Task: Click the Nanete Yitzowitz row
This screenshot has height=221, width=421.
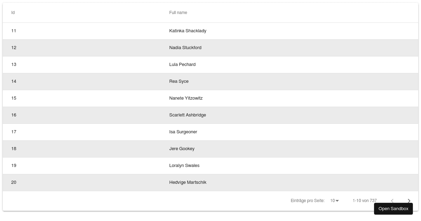Action: pos(186,98)
